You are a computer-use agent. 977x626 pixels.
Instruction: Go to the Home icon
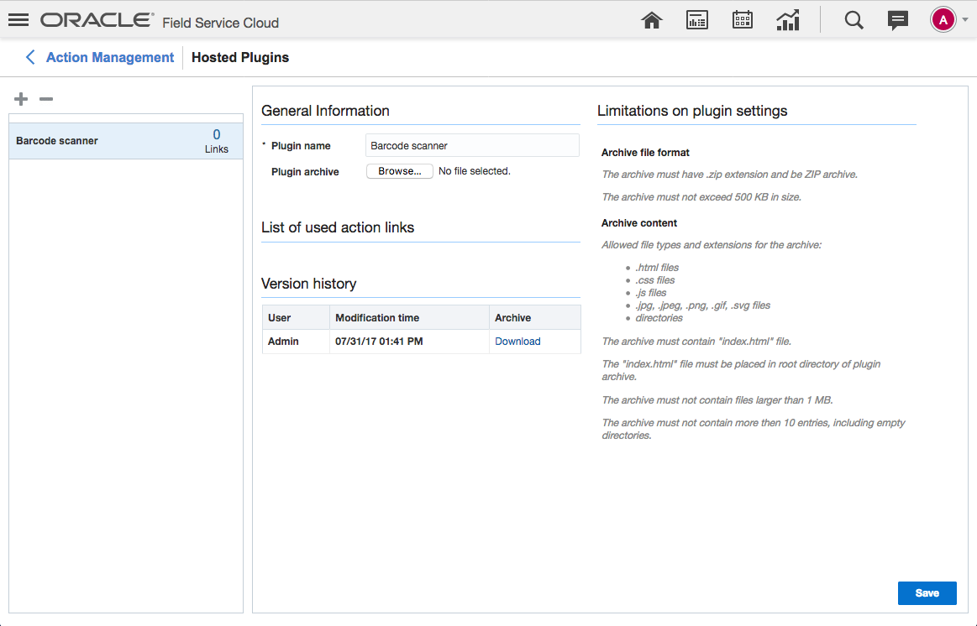point(652,20)
